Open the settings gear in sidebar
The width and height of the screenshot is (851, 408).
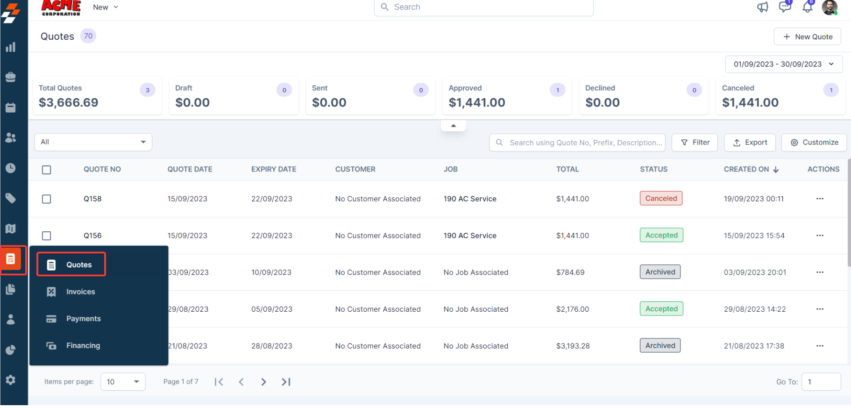click(x=10, y=380)
